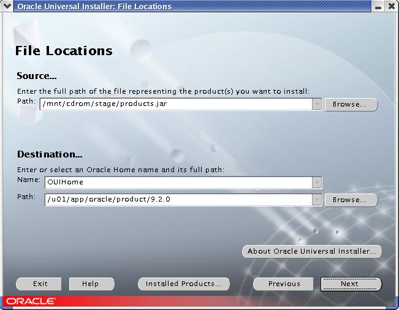Open the Oracle Home Name dropdown
This screenshot has height=310, width=399.
(x=316, y=182)
